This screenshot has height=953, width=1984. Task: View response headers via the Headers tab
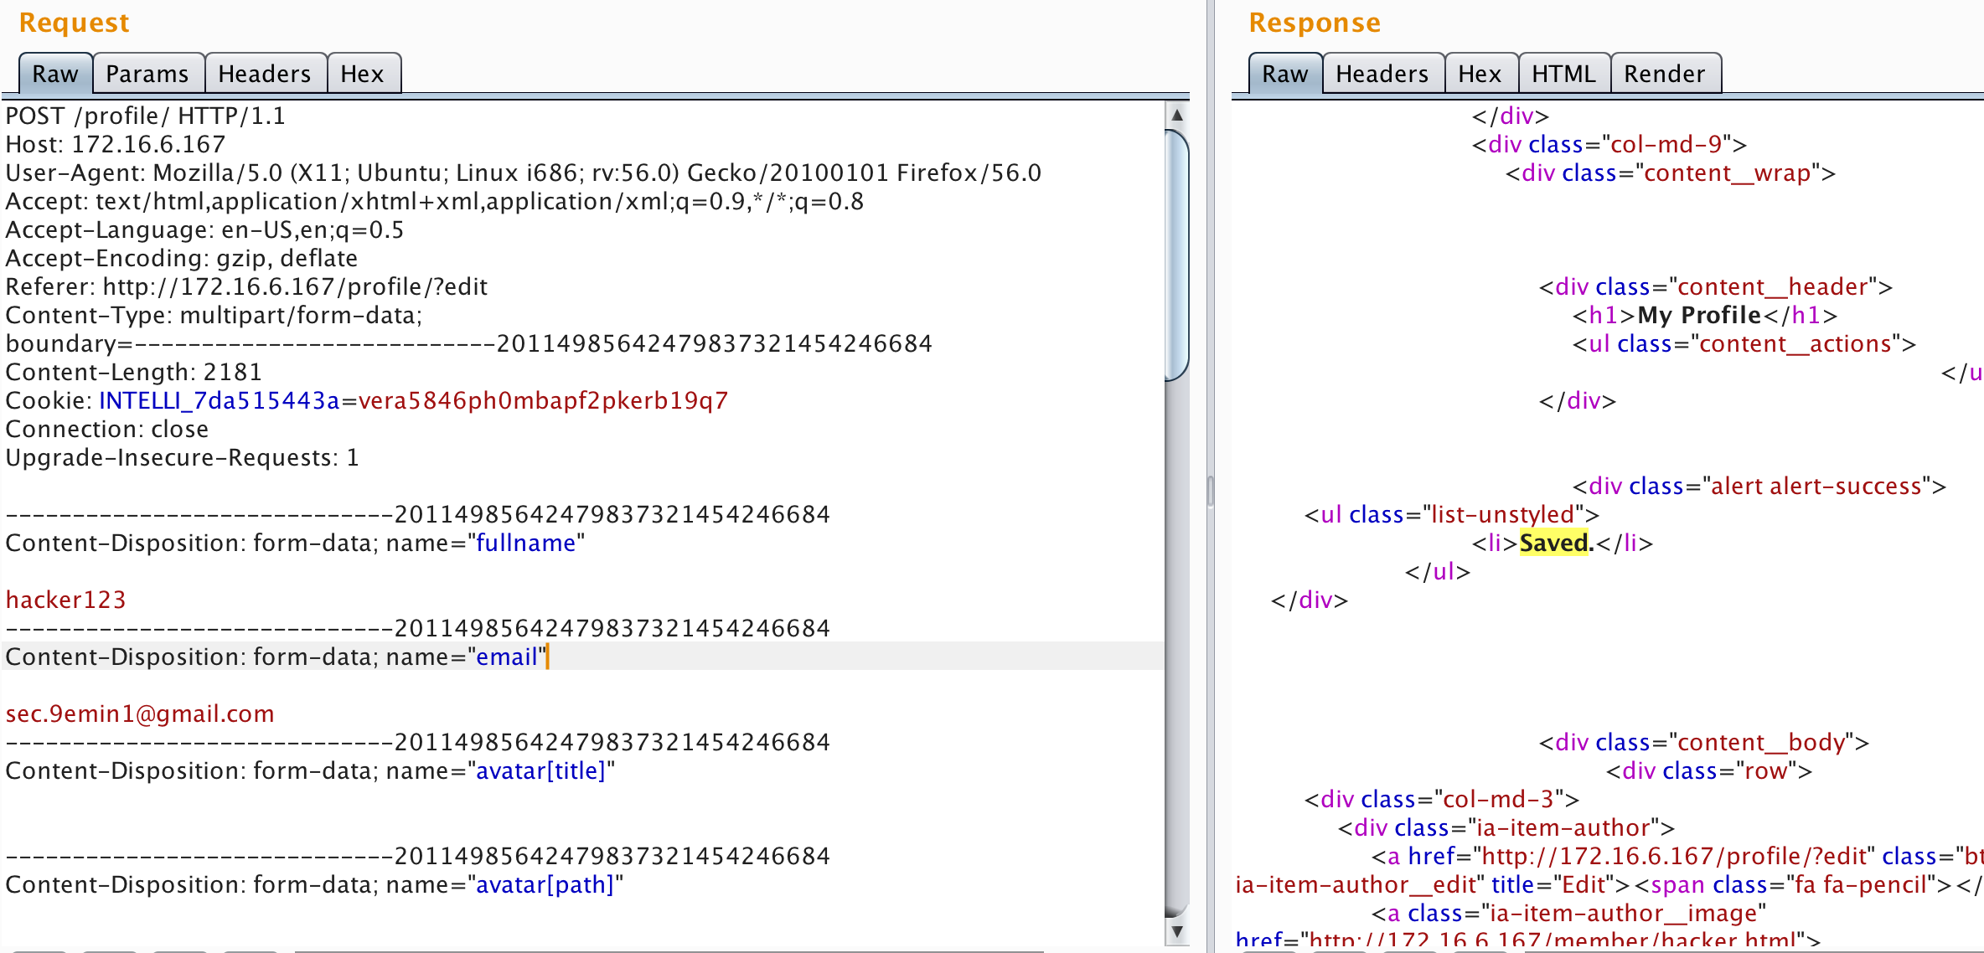pyautogui.click(x=1382, y=74)
